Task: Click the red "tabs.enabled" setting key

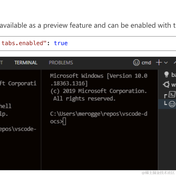Action: [x=22, y=43]
